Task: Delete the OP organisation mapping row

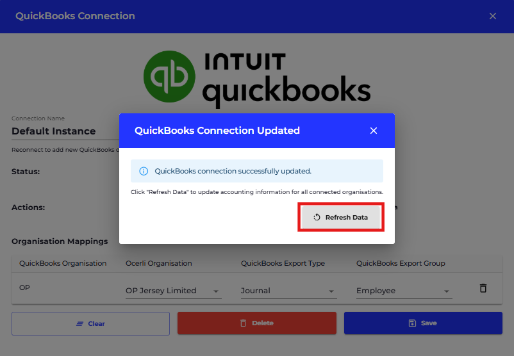Action: pyautogui.click(x=483, y=288)
